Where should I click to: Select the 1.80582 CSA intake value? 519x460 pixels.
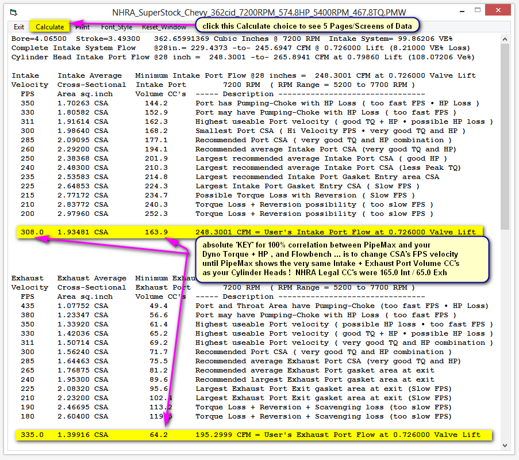pyautogui.click(x=83, y=112)
